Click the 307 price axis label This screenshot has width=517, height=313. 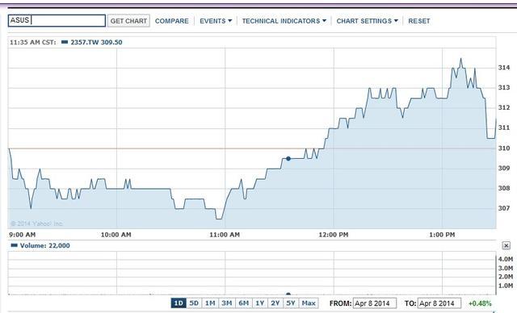504,208
